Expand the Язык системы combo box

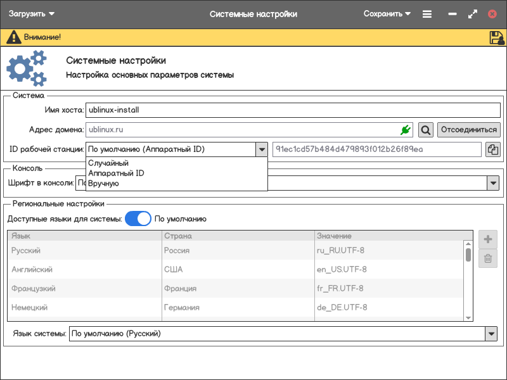491,333
